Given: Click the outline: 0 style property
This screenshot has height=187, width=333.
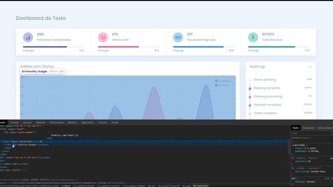Looking at the screenshot, I should pyautogui.click(x=303, y=162).
